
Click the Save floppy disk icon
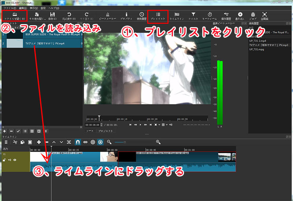click(x=52, y=14)
